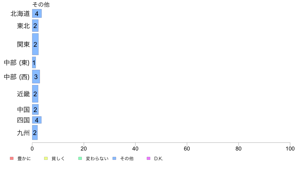
Task: Click the blue その他 legend swatch
Action: tap(114, 158)
